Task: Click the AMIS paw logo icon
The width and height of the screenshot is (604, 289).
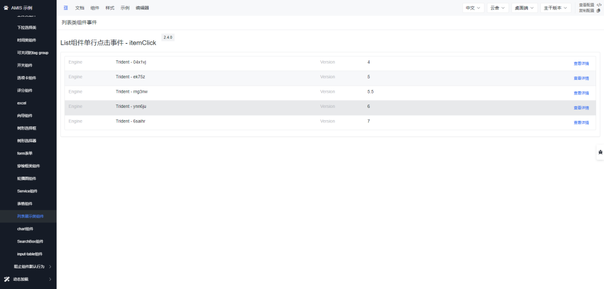Action: pos(6,8)
